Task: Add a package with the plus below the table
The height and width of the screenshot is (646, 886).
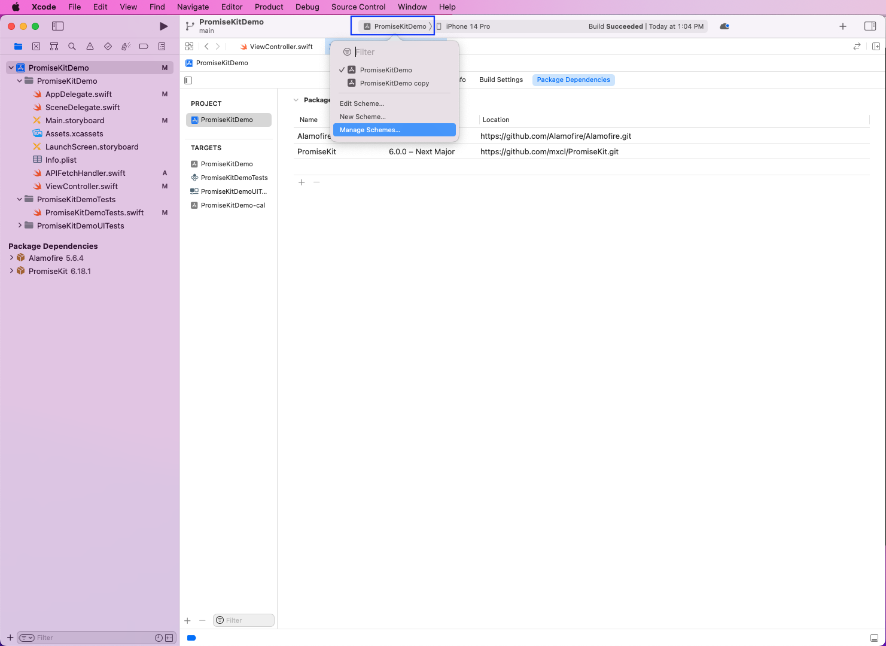Action: coord(302,182)
